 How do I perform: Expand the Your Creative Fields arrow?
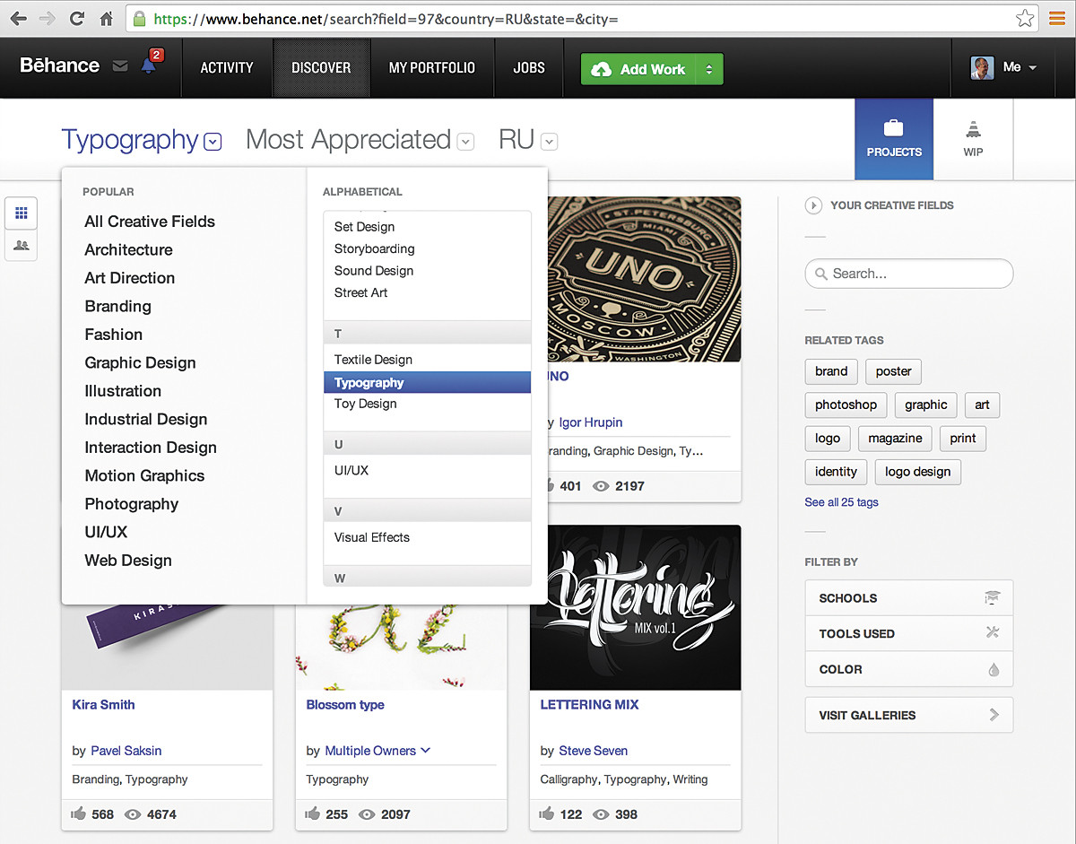pyautogui.click(x=813, y=205)
